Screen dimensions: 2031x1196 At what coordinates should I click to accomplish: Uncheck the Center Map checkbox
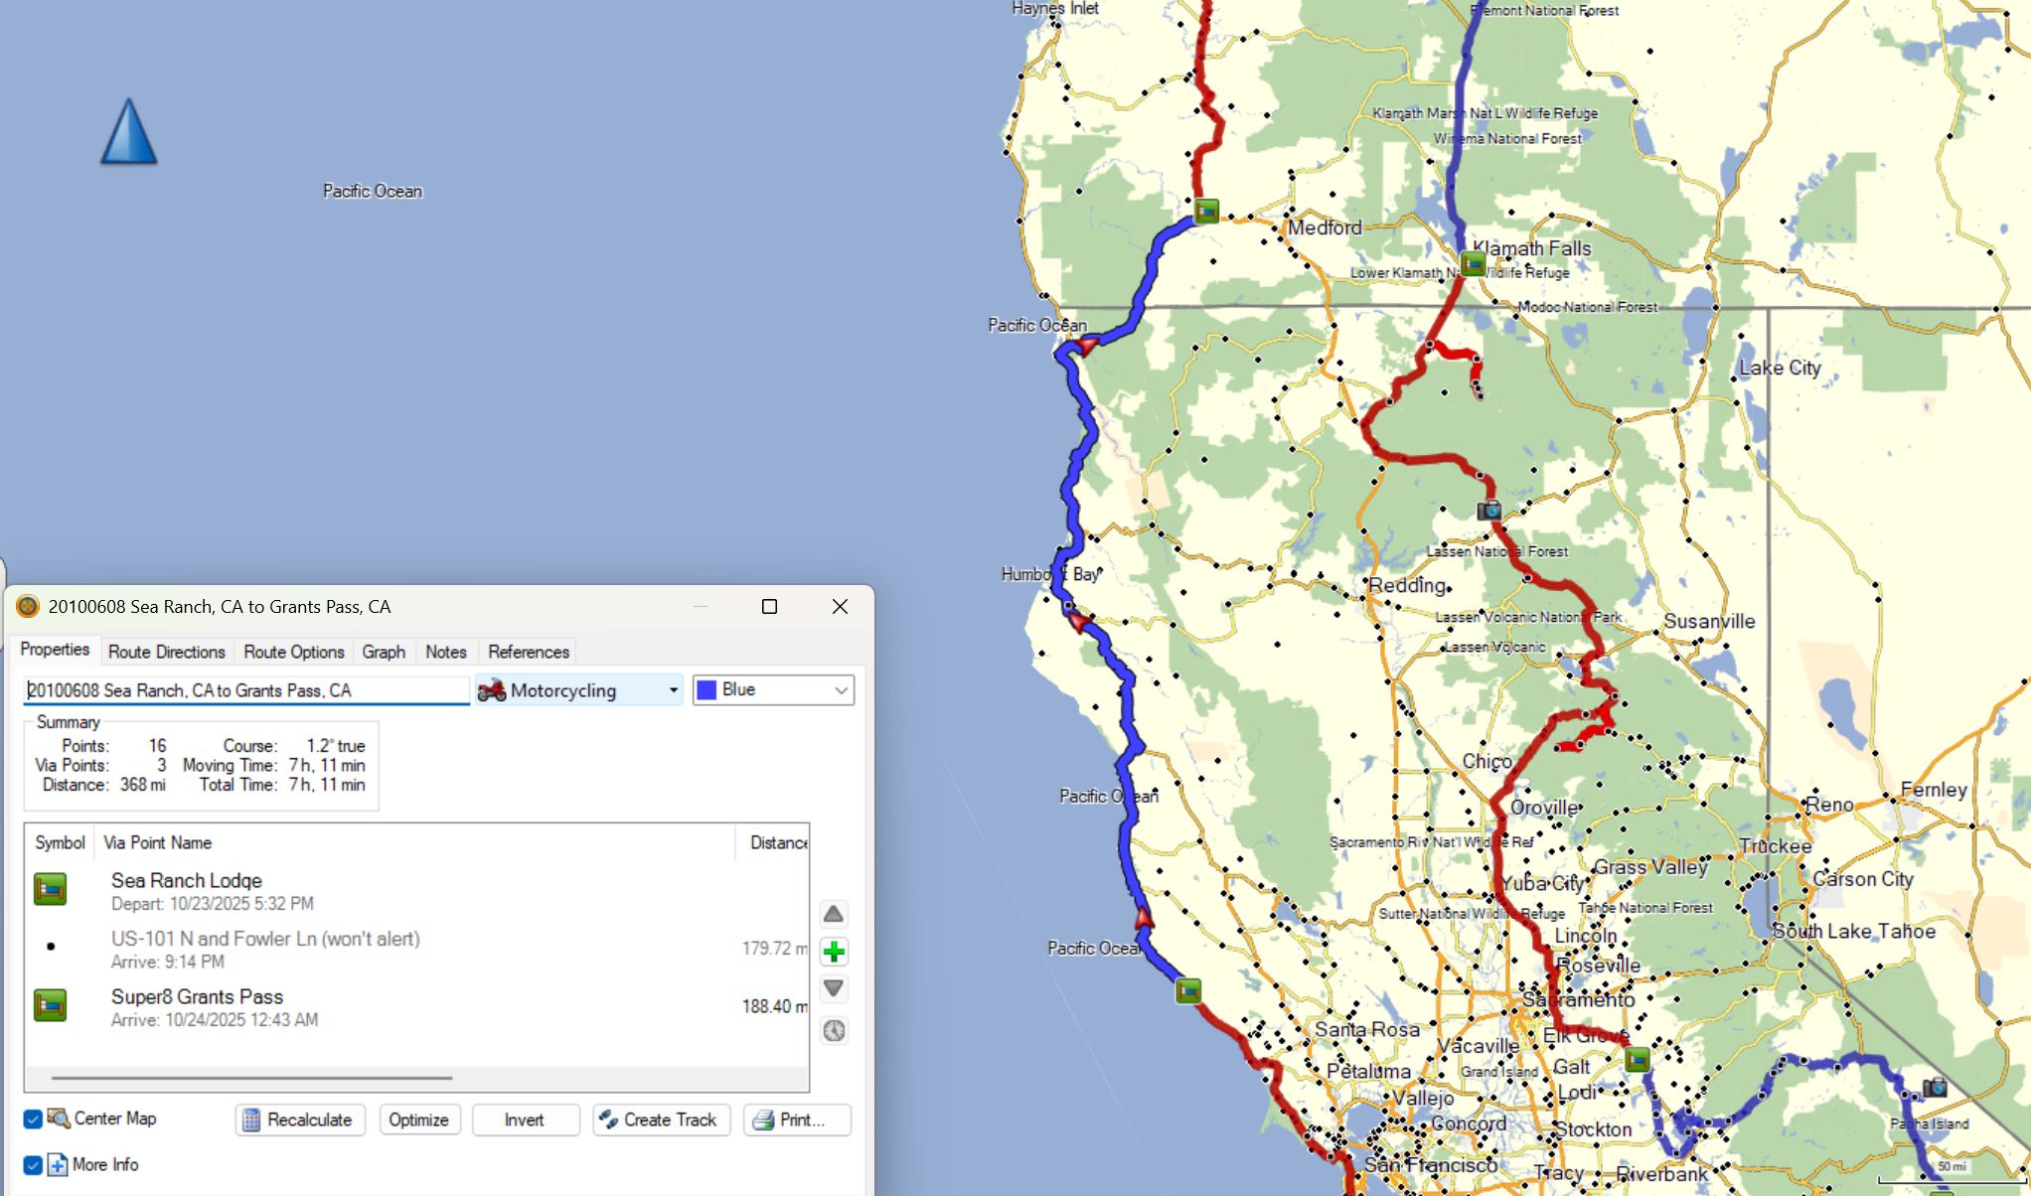pyautogui.click(x=33, y=1120)
